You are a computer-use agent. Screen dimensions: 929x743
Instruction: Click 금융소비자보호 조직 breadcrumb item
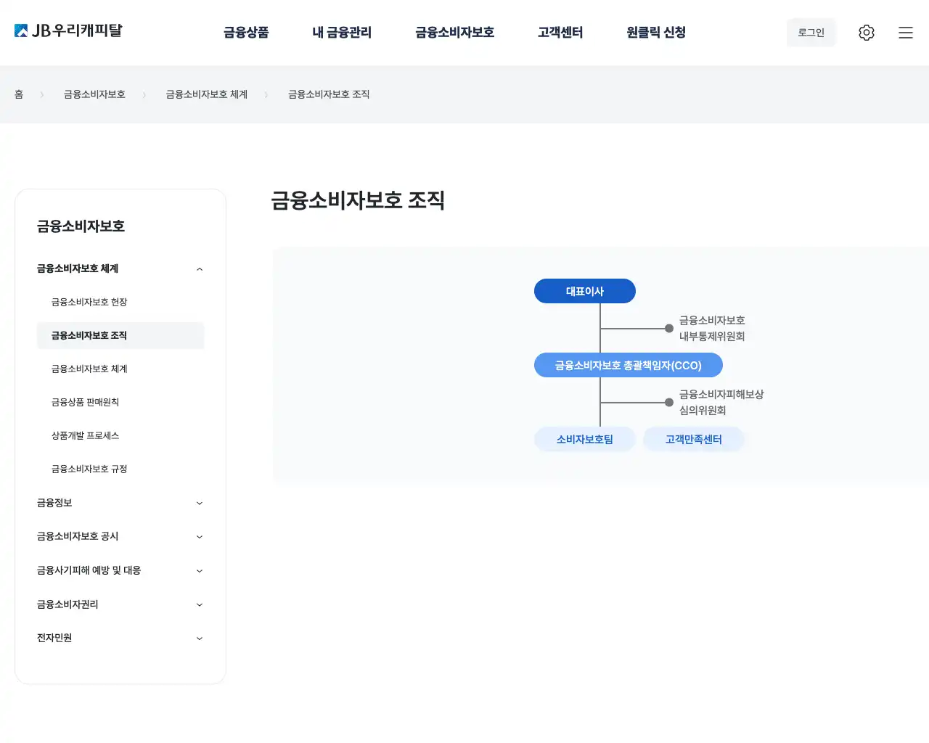tap(329, 94)
